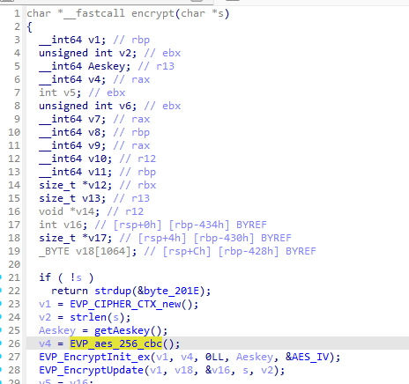Select the encrypt function name on line 1

pyautogui.click(x=152, y=13)
